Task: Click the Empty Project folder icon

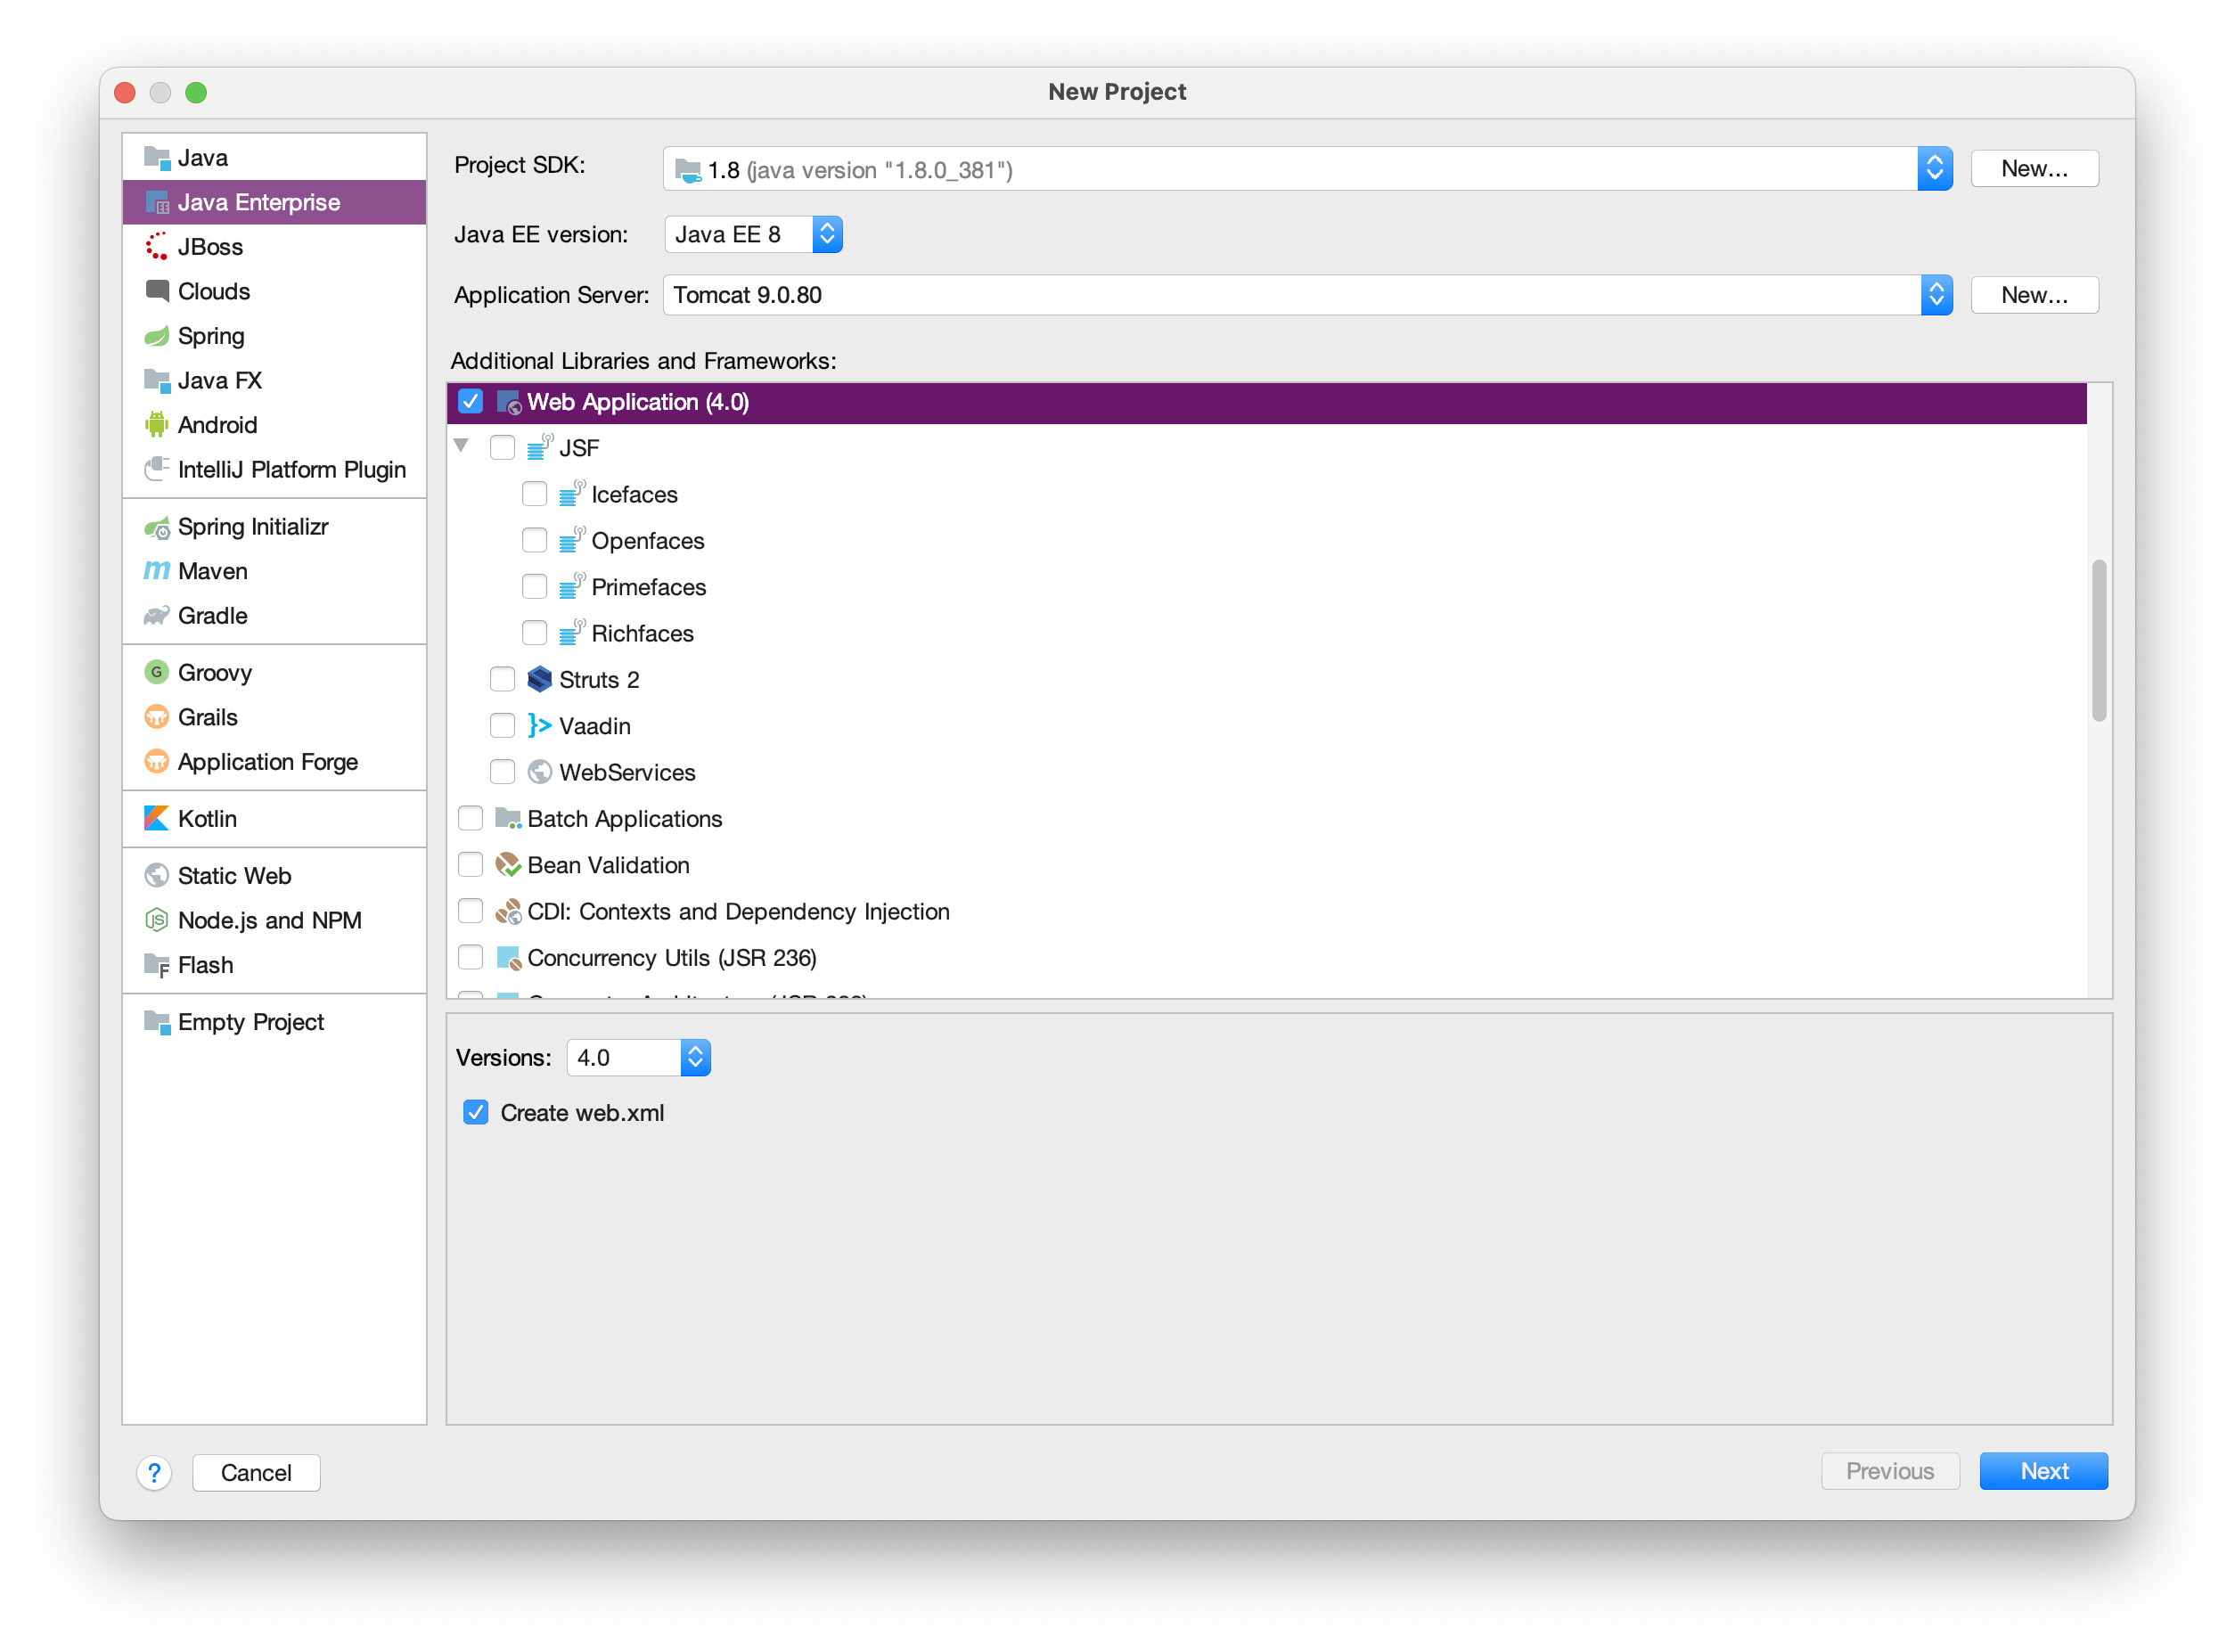Action: [x=156, y=1022]
